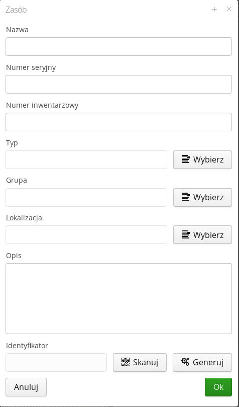239x407 pixels.
Task: Click the QR code icon on Skanuj
Action: coord(126,362)
